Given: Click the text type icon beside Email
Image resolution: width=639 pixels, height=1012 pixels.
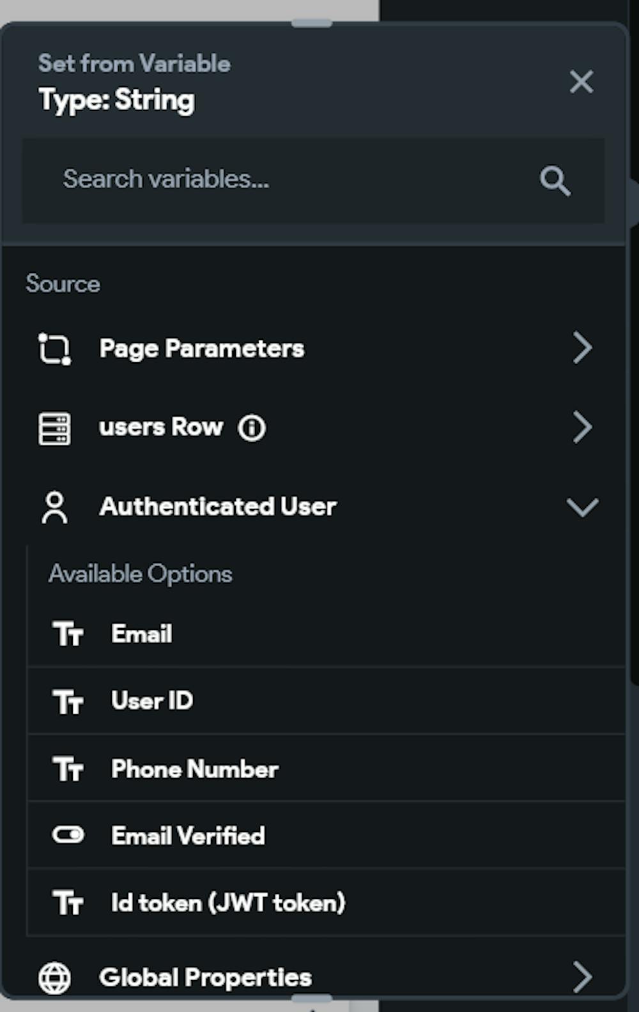Looking at the screenshot, I should [68, 634].
